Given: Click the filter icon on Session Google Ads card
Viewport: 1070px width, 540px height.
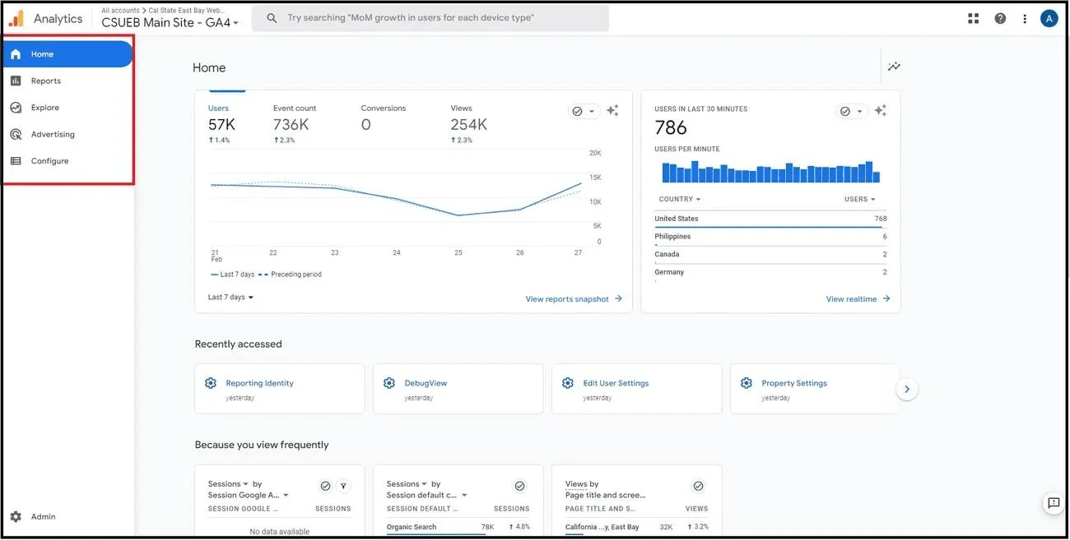Looking at the screenshot, I should click(x=343, y=487).
